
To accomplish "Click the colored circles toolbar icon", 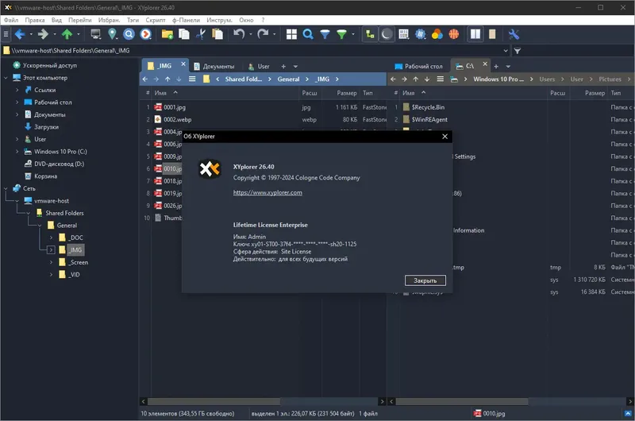I will tap(437, 34).
